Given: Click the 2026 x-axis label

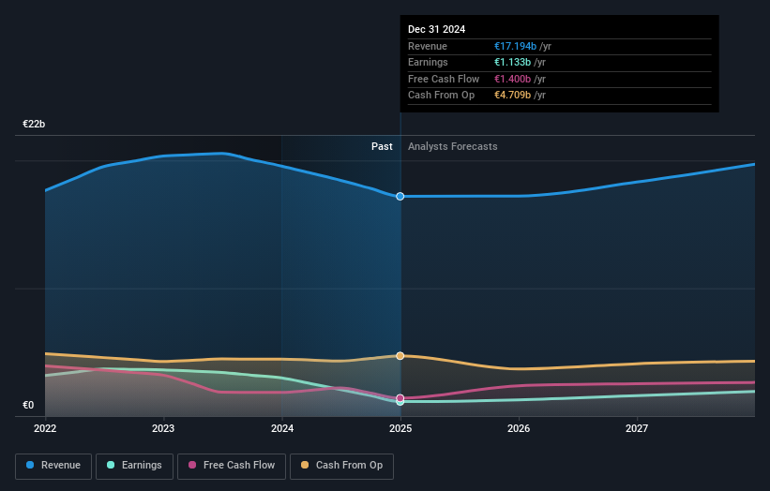Looking at the screenshot, I should point(519,428).
